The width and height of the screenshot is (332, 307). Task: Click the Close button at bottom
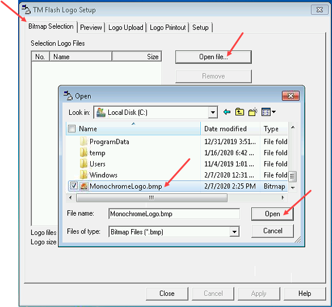coord(167,294)
